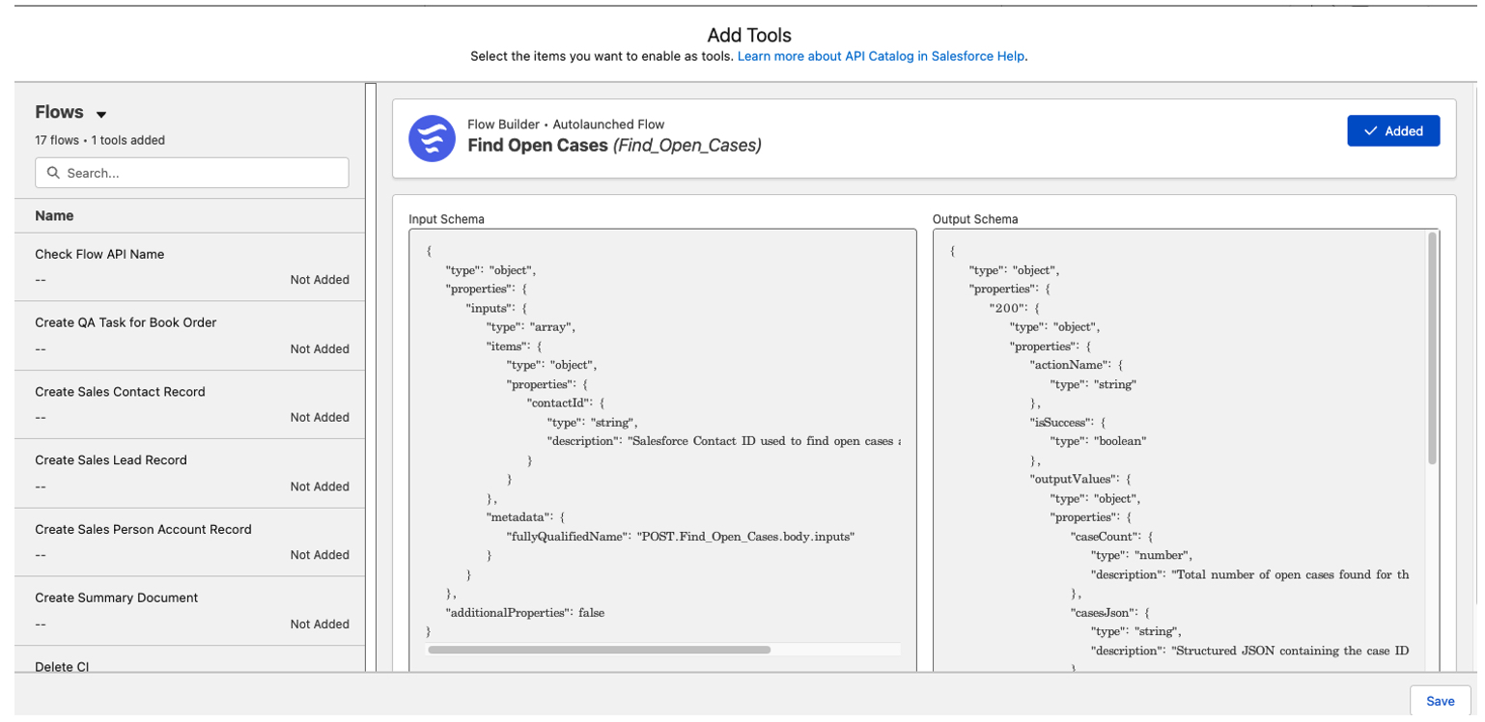This screenshot has height=722, width=1485.
Task: Click the "fullyQualifiedName" line in Input Schema
Action: [681, 536]
